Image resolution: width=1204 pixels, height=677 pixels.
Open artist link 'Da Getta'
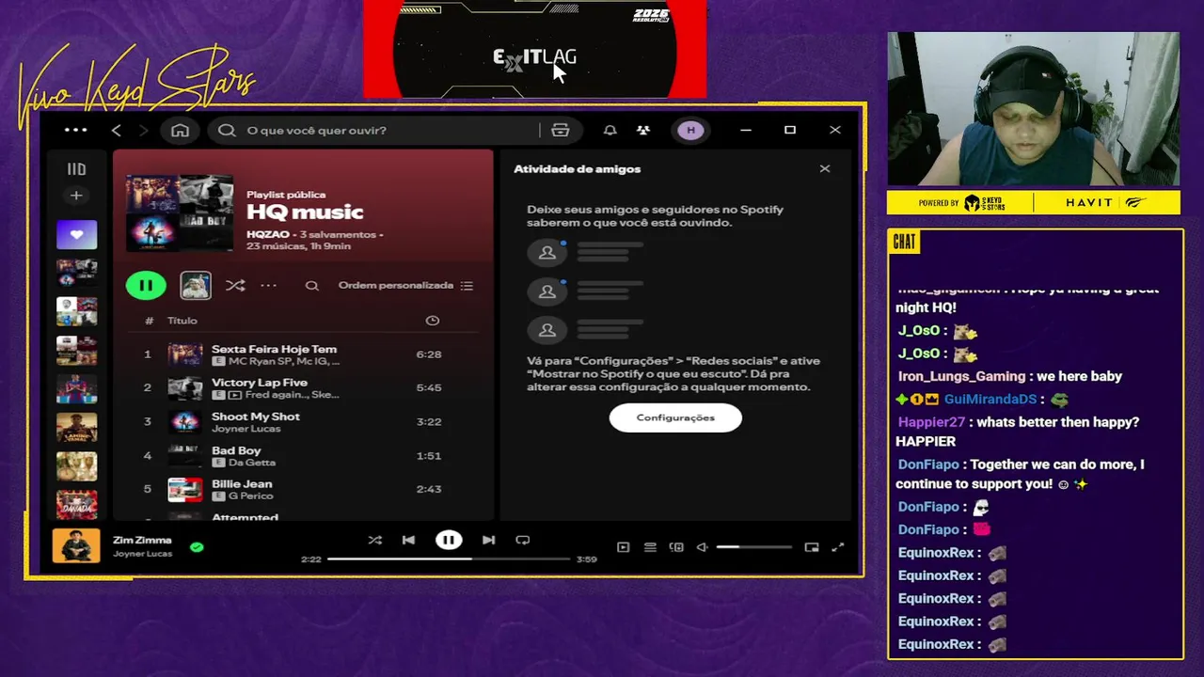252,463
